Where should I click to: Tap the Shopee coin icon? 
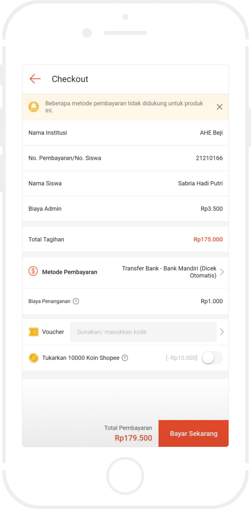tap(34, 358)
